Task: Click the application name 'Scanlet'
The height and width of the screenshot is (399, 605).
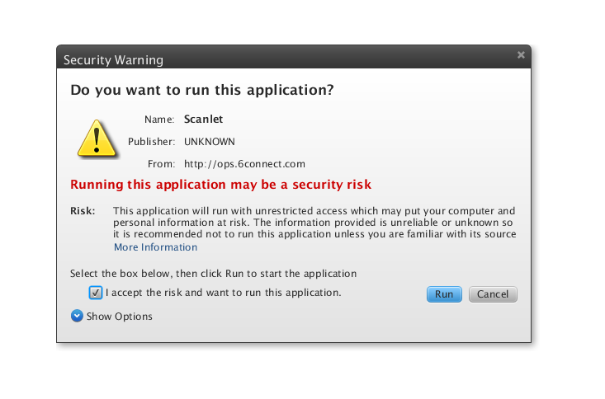Action: point(202,120)
